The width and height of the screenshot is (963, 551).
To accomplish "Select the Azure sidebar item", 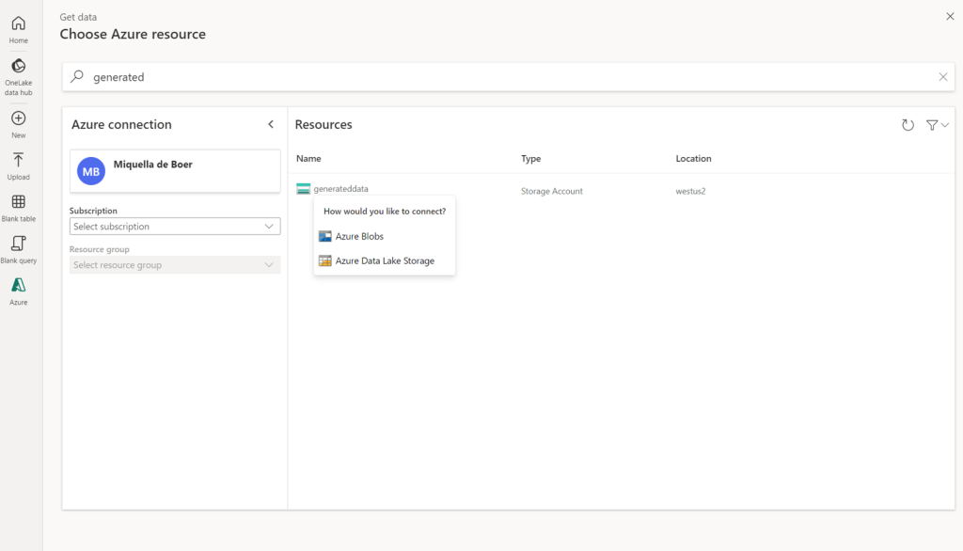I will point(19,291).
